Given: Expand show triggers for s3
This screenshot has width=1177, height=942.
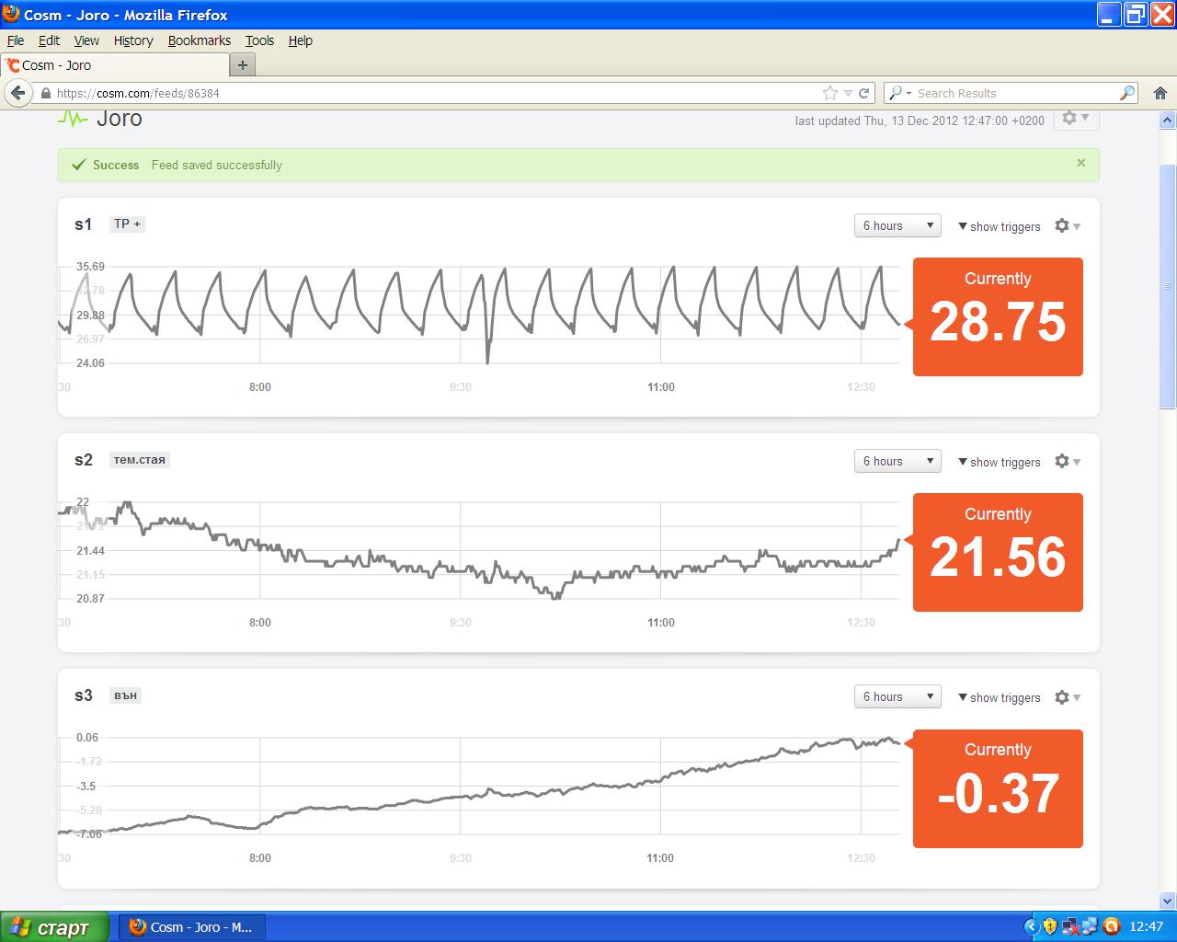Looking at the screenshot, I should 1000,697.
